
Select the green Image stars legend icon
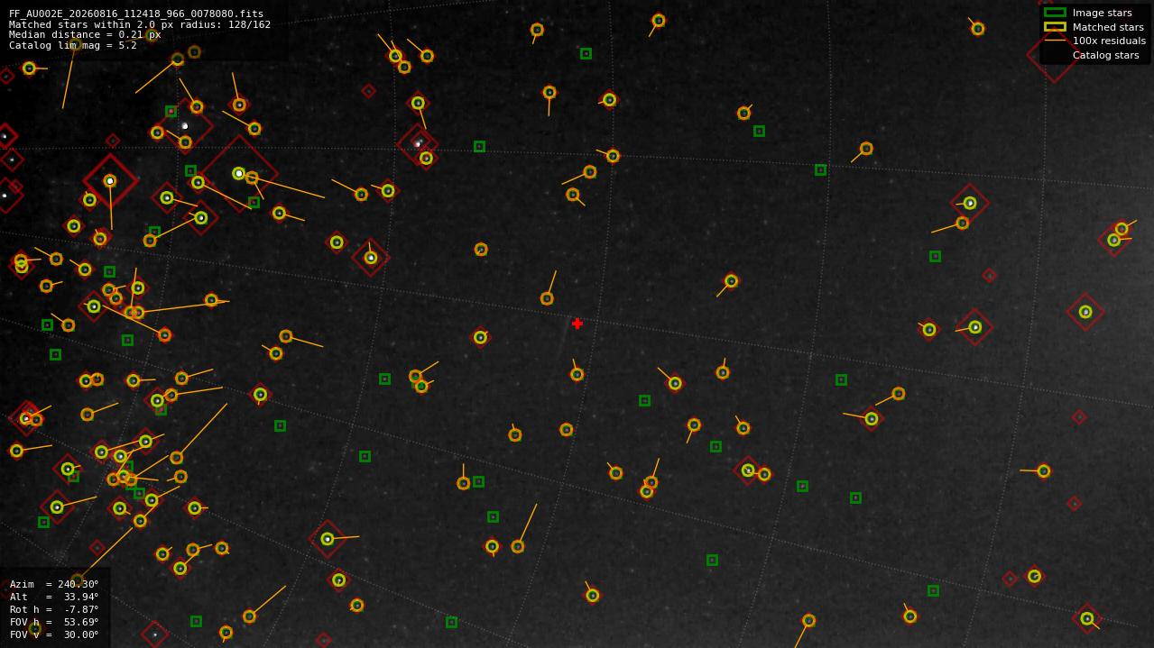click(1055, 13)
